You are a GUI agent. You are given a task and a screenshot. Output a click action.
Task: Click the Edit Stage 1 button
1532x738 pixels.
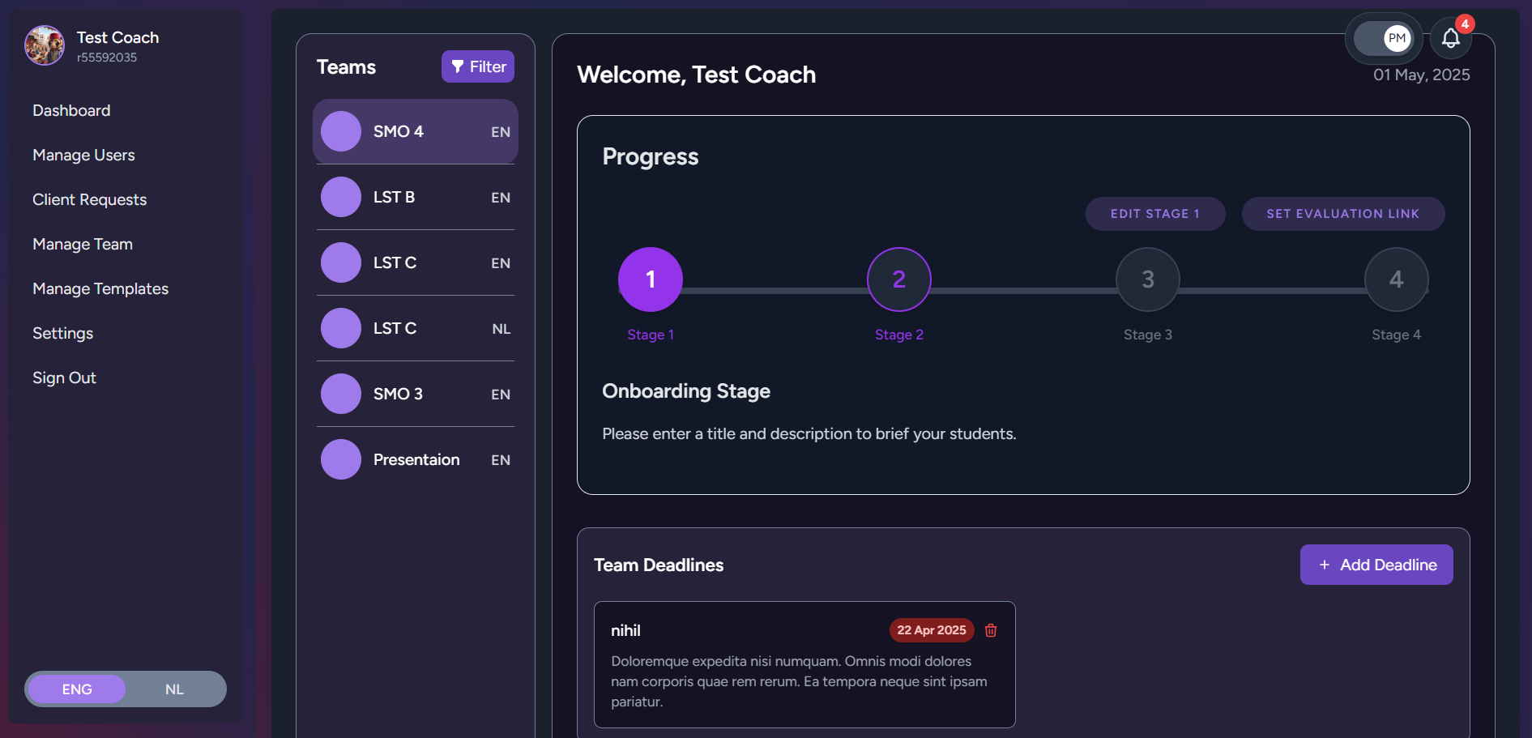tap(1154, 214)
